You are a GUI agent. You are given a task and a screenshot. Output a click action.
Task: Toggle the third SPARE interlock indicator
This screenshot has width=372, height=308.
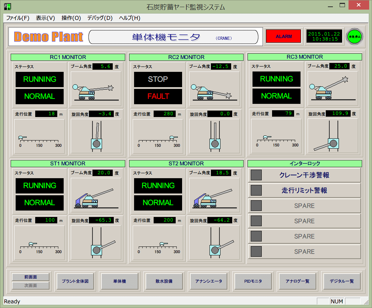[x=256, y=237]
